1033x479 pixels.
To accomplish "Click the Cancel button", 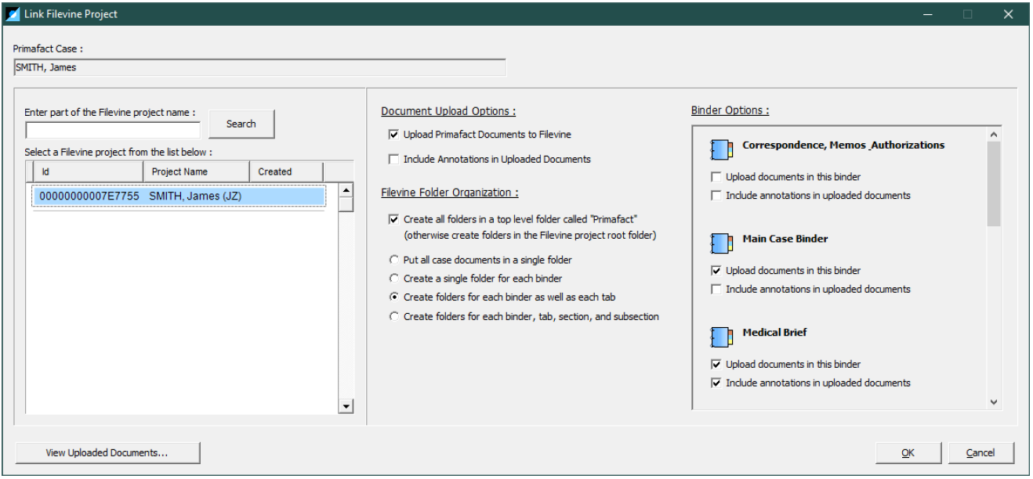I will point(980,452).
